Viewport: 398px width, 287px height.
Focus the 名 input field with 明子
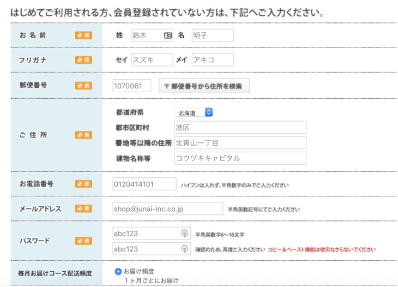pos(213,35)
